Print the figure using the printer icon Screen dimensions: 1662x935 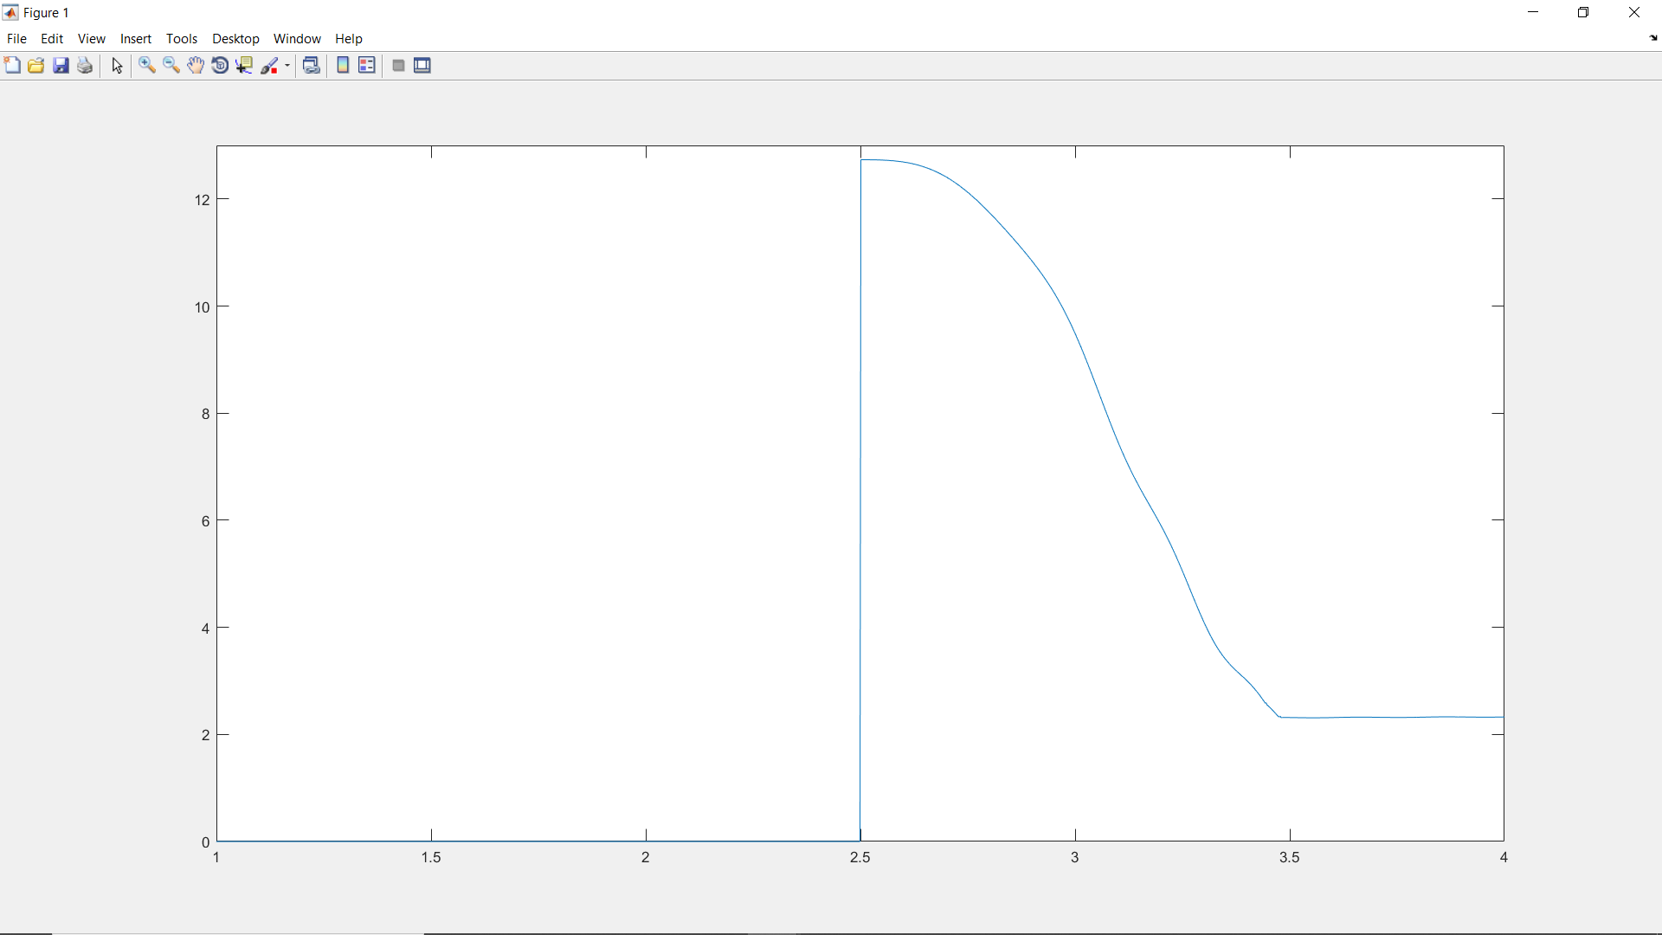(85, 66)
